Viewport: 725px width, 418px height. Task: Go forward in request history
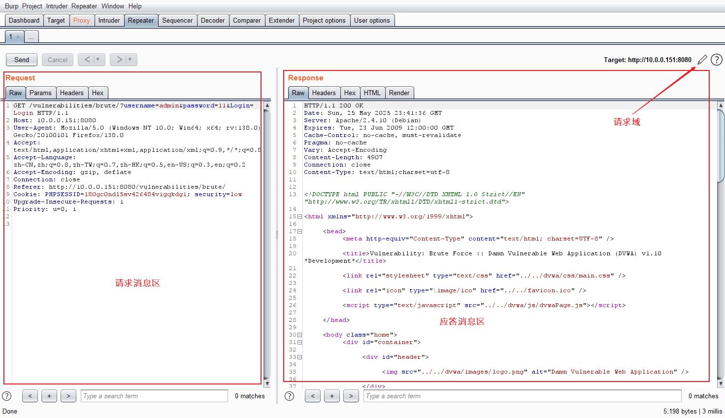click(119, 60)
